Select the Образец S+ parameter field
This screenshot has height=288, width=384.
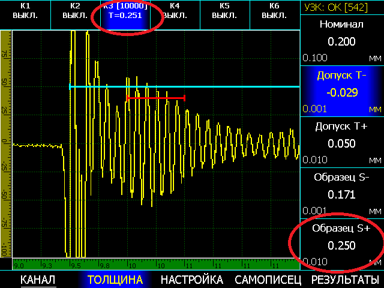coord(342,244)
